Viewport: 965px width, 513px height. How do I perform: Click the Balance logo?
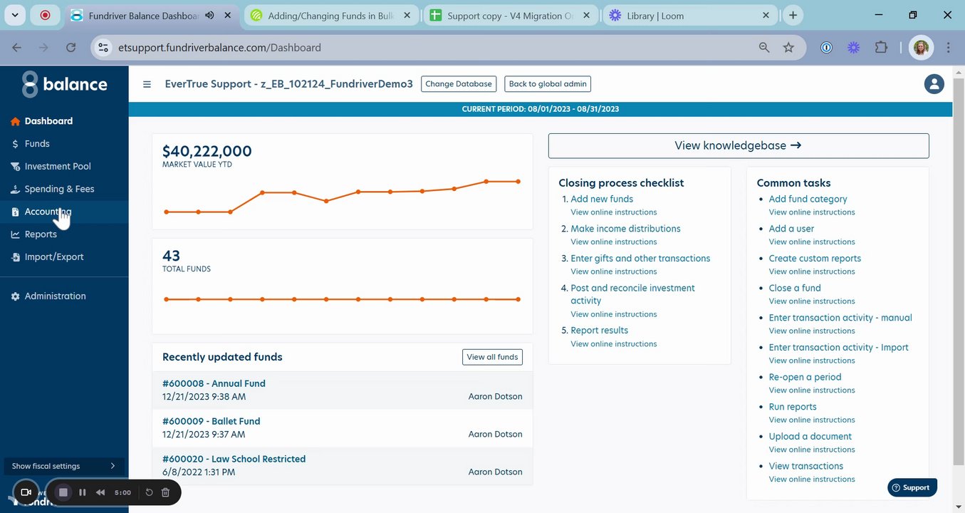tap(64, 84)
